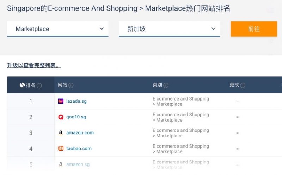Open the taobao.com link

[x=79, y=148]
